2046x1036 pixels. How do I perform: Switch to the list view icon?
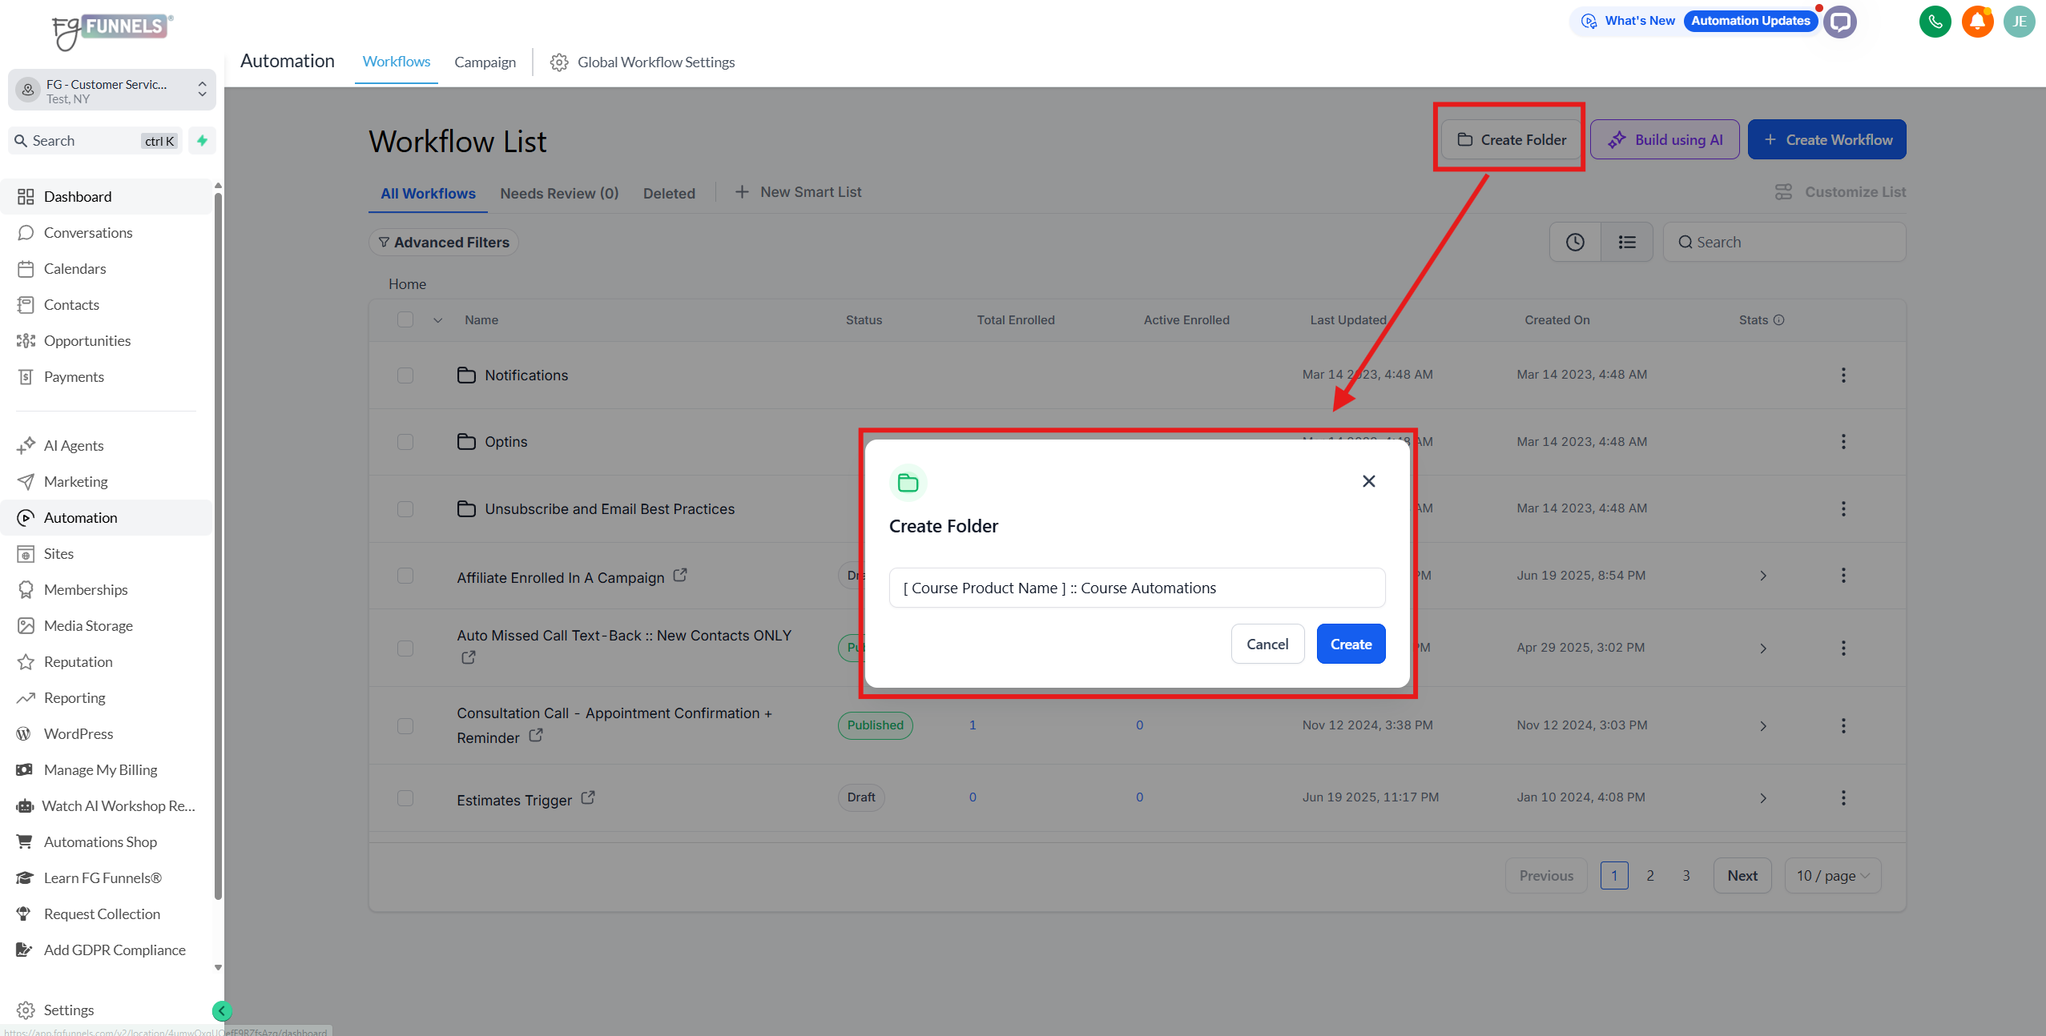(x=1626, y=242)
